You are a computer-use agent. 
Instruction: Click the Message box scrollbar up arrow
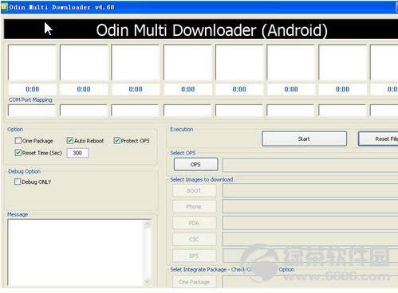[x=148, y=225]
